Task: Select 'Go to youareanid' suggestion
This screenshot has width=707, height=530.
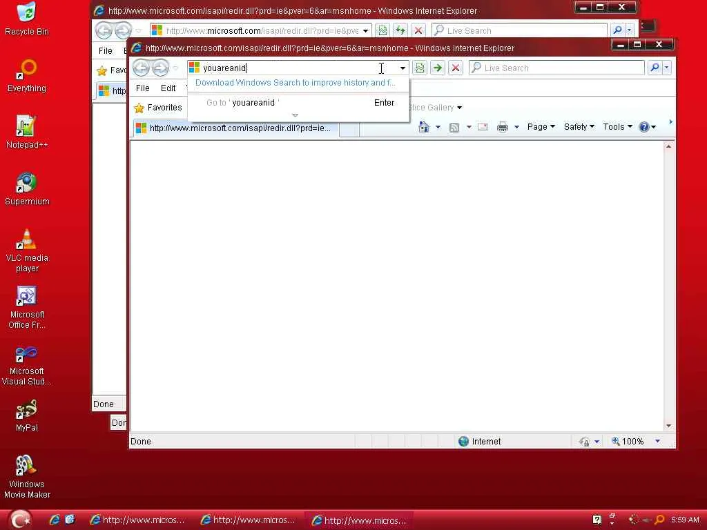Action: 298,103
